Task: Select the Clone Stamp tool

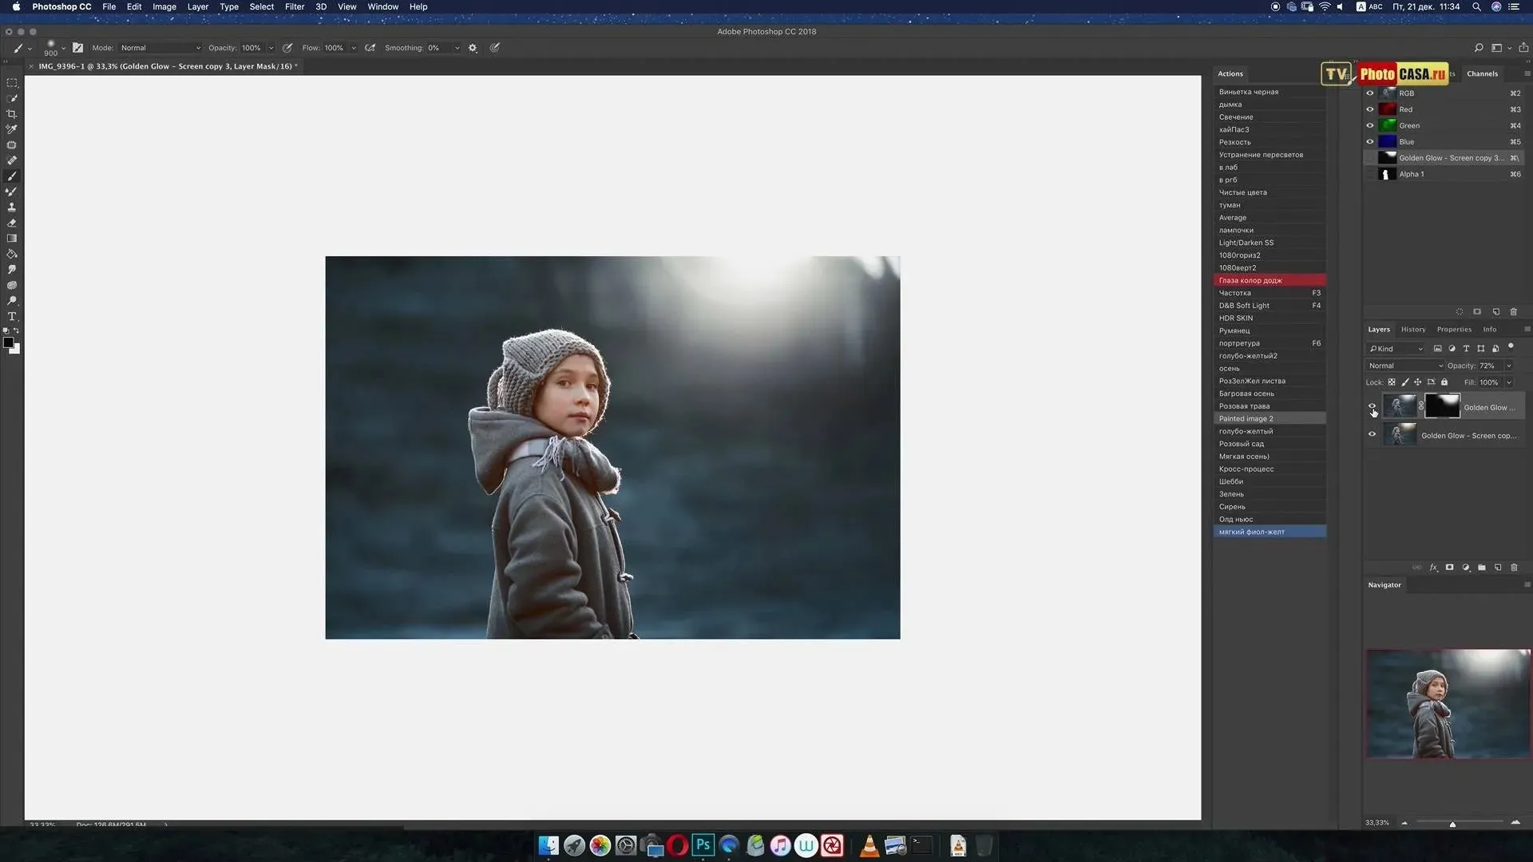Action: (x=12, y=208)
